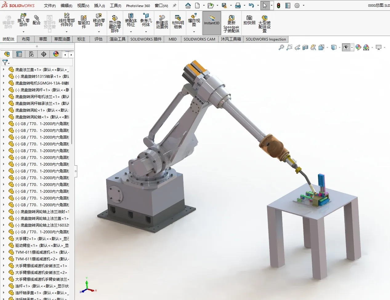The height and width of the screenshot is (300, 390).
Task: Open the Bill of Materials (材料明细表) tool
Action: click(x=178, y=22)
